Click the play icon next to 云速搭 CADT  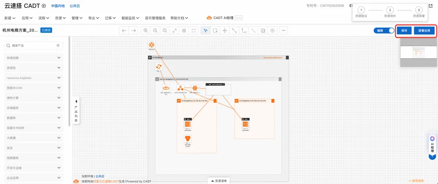pos(43,6)
